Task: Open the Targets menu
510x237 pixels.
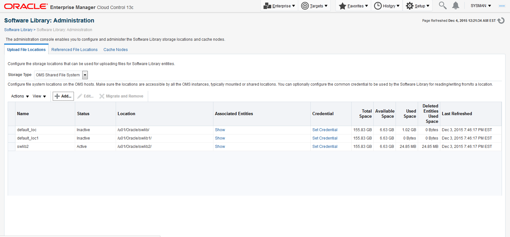Action: pos(314,6)
